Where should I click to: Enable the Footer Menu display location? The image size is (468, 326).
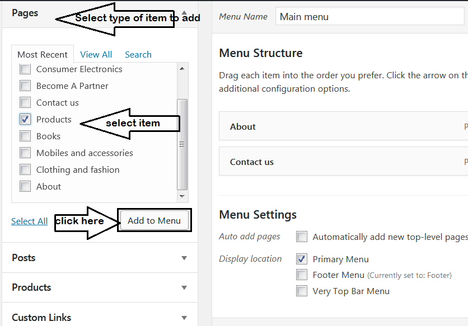click(x=302, y=275)
